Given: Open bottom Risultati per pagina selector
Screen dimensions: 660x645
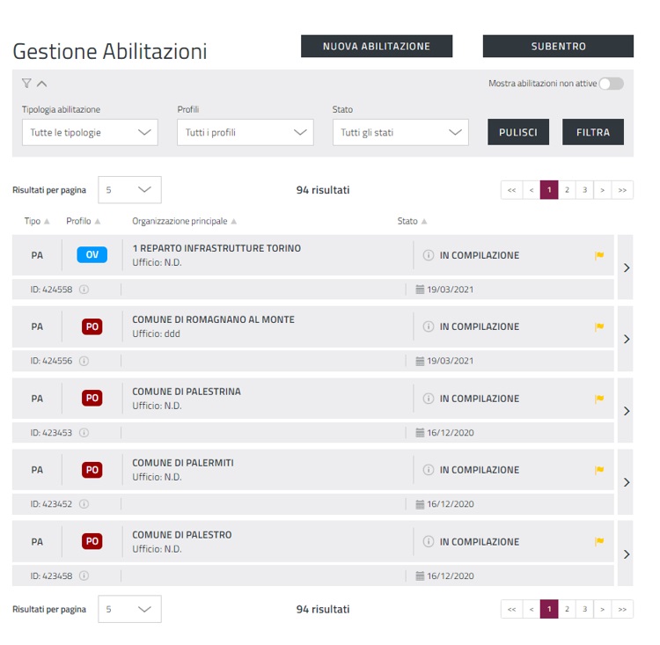Looking at the screenshot, I should click(129, 609).
